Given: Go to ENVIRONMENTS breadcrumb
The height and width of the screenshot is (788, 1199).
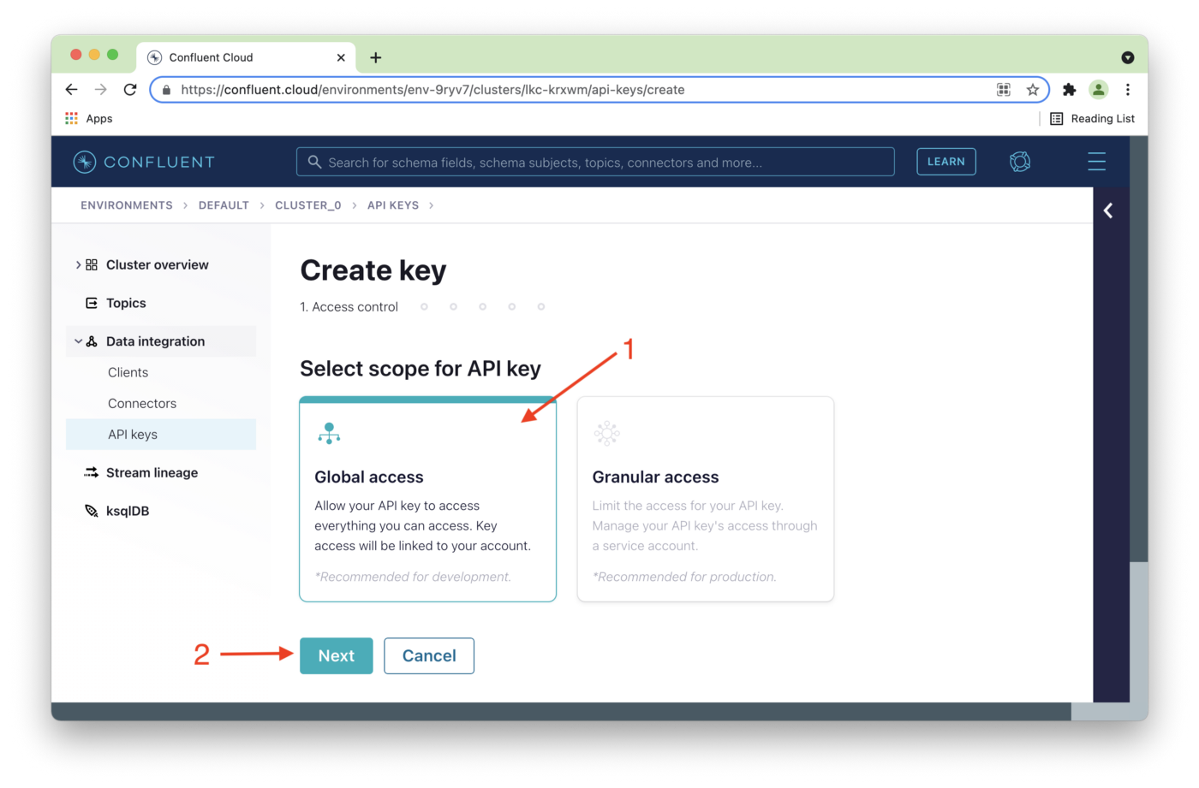Looking at the screenshot, I should [127, 205].
